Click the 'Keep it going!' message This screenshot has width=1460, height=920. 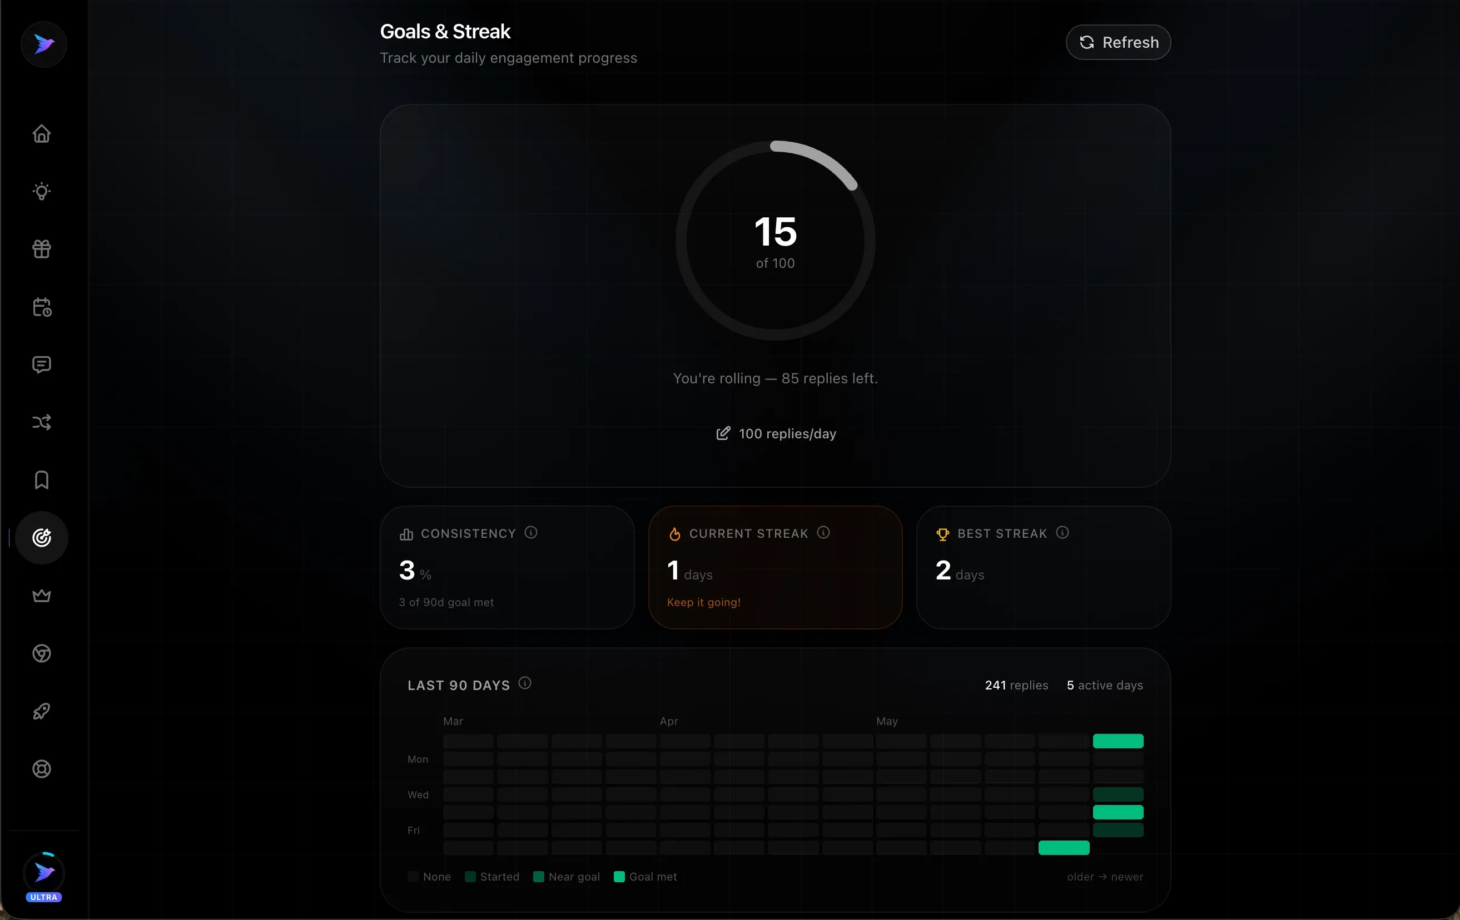[x=704, y=602]
